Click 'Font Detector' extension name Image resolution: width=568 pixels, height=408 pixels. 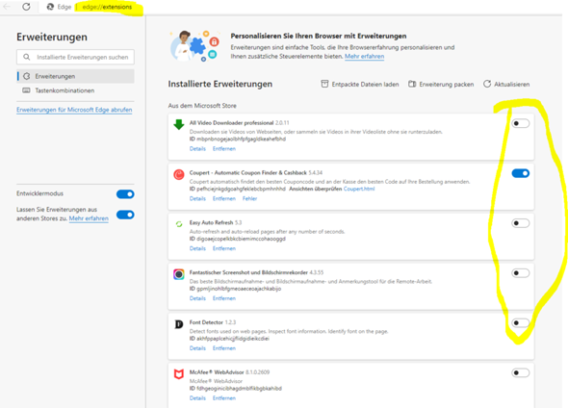(206, 322)
